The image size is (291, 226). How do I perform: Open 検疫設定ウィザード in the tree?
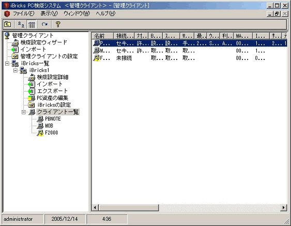coord(44,42)
